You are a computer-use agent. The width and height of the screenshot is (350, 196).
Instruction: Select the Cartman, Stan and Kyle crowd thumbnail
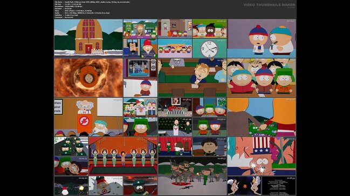pos(262,78)
